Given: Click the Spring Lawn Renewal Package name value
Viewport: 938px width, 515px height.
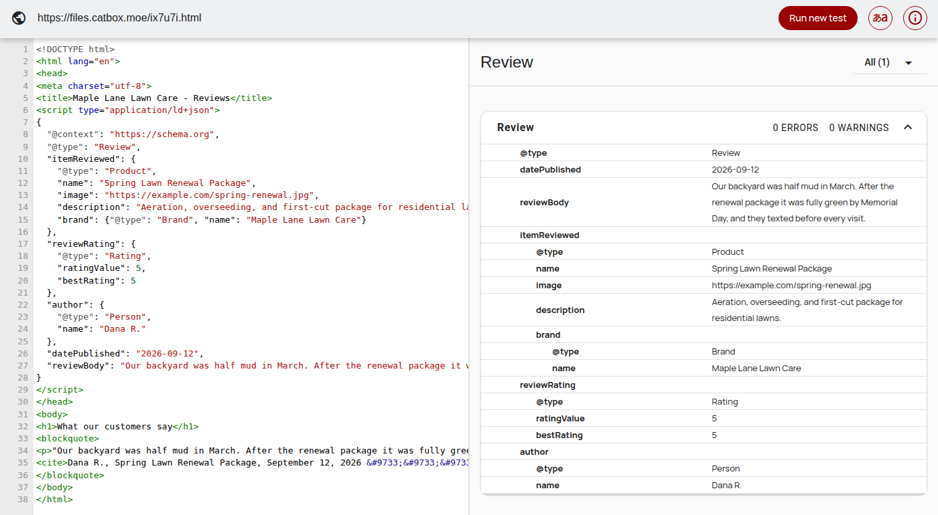Looking at the screenshot, I should point(771,268).
